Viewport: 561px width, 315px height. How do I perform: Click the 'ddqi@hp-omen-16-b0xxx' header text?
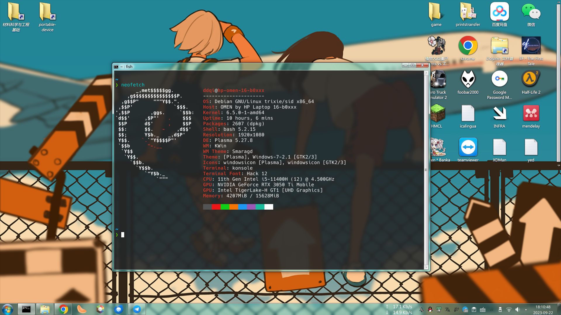[x=233, y=91]
